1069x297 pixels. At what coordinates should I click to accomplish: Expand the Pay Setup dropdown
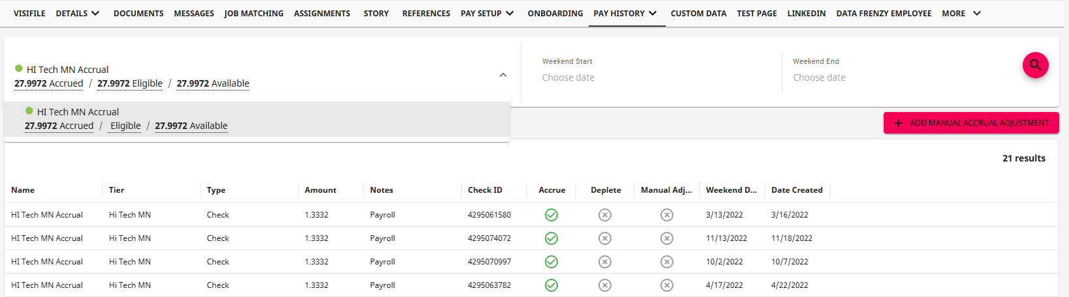pyautogui.click(x=487, y=13)
